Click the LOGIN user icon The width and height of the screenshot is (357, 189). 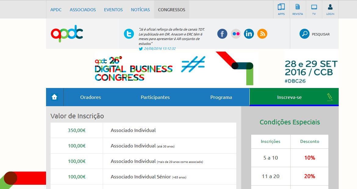(330, 9)
